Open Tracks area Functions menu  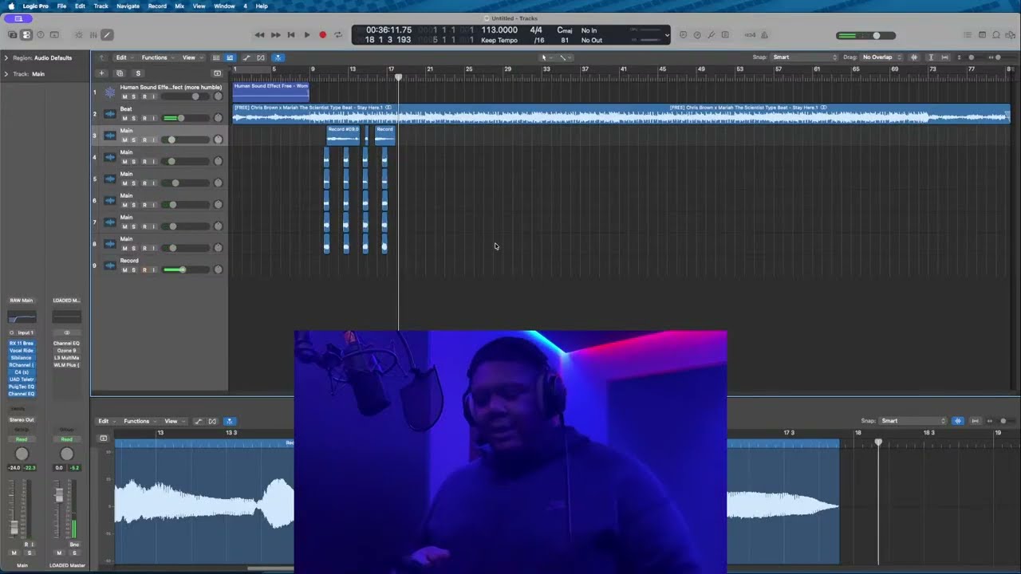click(x=156, y=57)
